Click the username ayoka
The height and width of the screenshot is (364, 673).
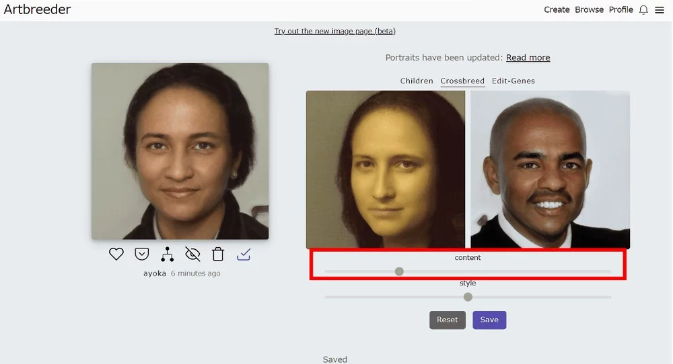tap(155, 273)
